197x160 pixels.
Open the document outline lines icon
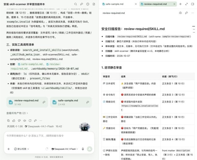point(194,29)
